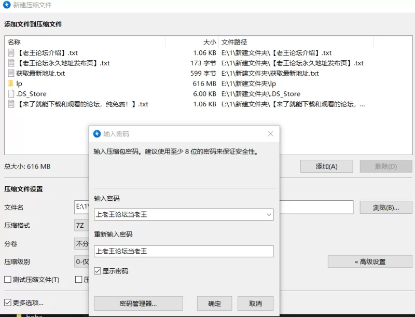Screen dimensions: 415x317
Task: Select the file name 获取最新地址.txt
Action: [x=40, y=73]
